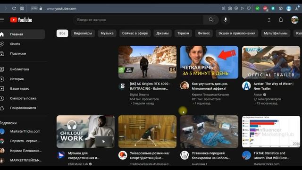Select the Фитнес filter chip
This screenshot has height=170, width=302.
click(204, 34)
